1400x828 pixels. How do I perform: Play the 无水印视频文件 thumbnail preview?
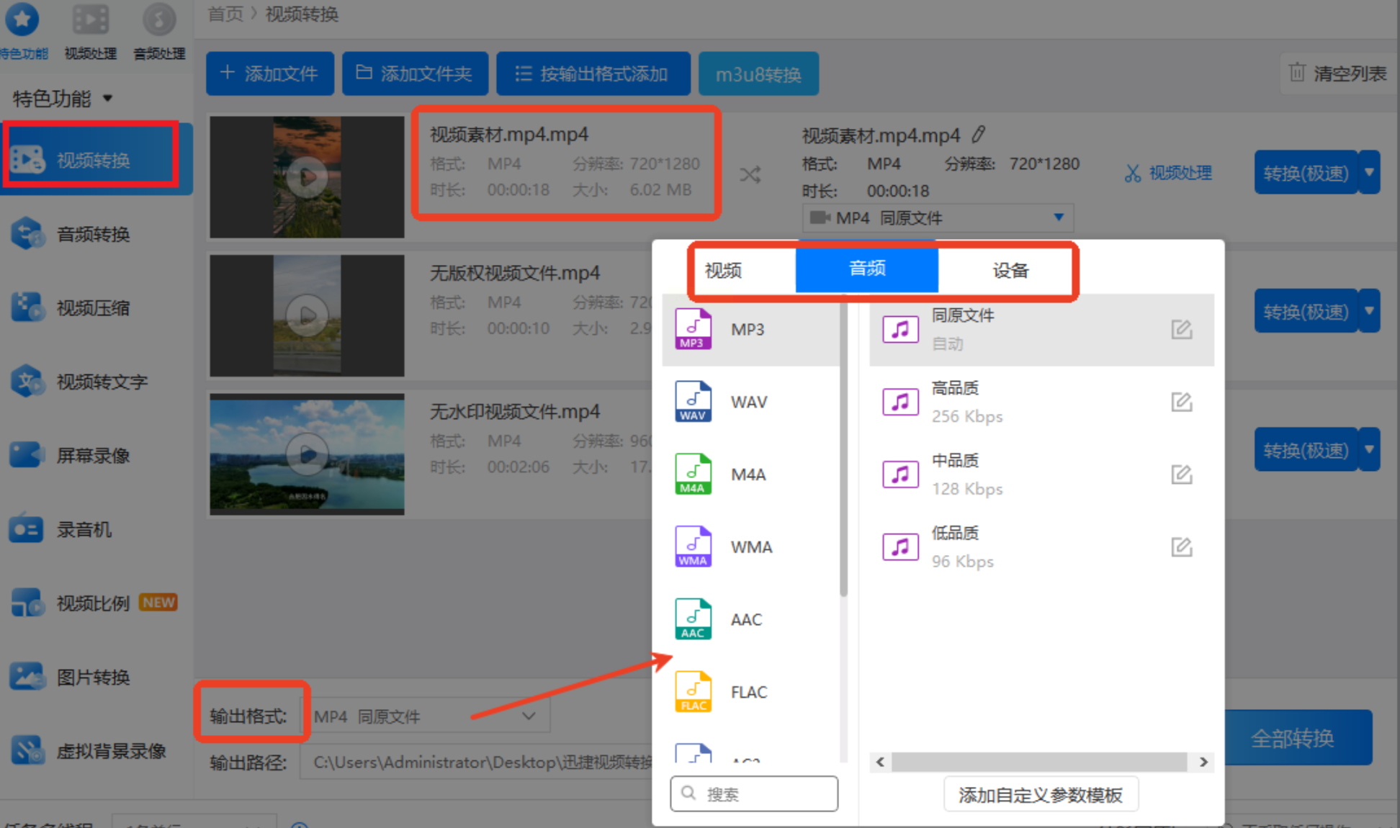pos(307,454)
